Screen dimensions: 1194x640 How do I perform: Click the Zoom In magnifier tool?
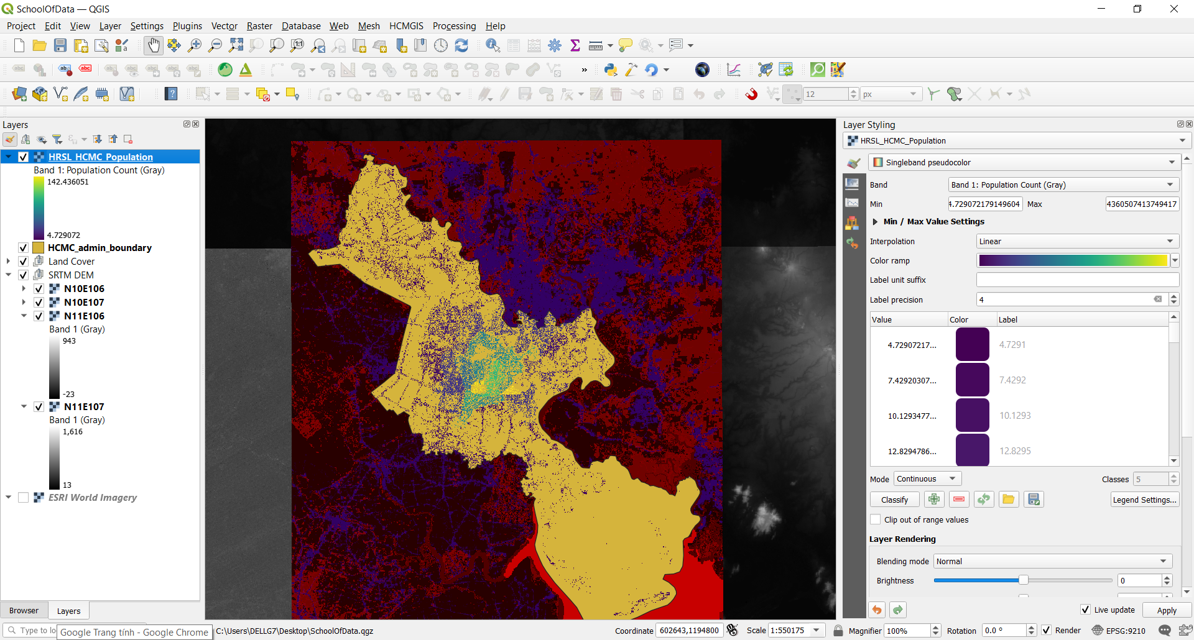coord(195,45)
